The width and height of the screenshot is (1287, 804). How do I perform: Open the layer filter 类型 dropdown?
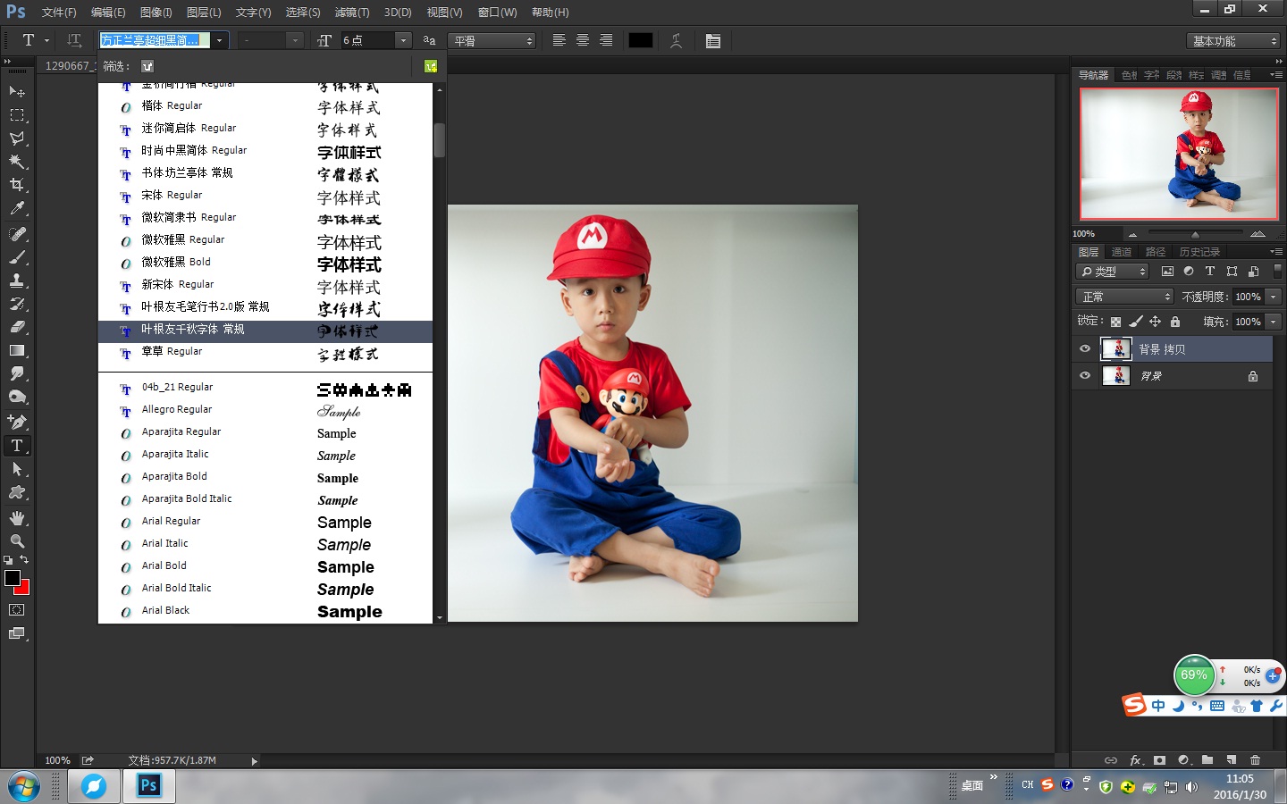tap(1113, 272)
